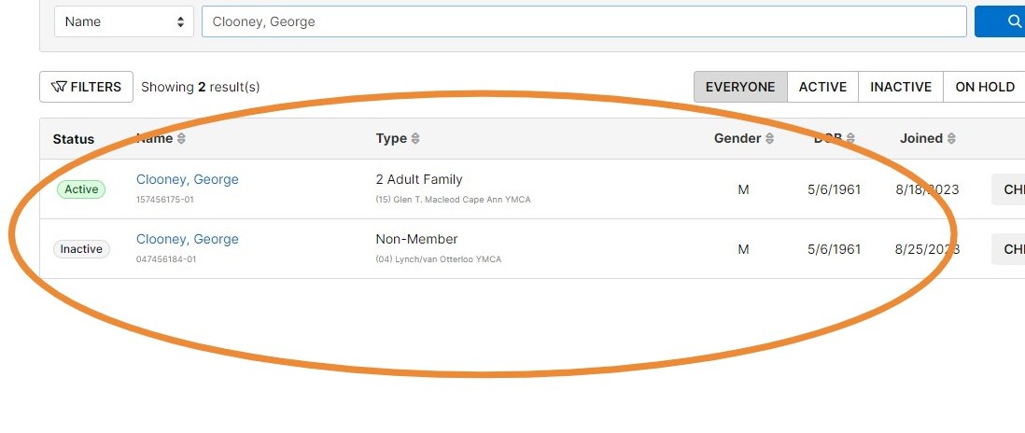Click the search field containing Clooney, George
This screenshot has height=433, width=1025.
click(583, 21)
